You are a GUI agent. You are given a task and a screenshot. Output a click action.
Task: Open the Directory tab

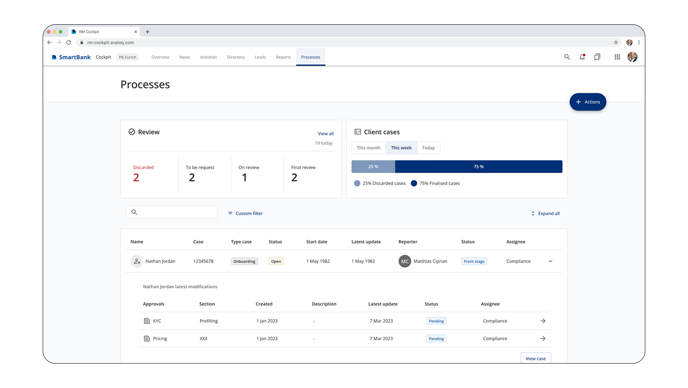(x=236, y=57)
